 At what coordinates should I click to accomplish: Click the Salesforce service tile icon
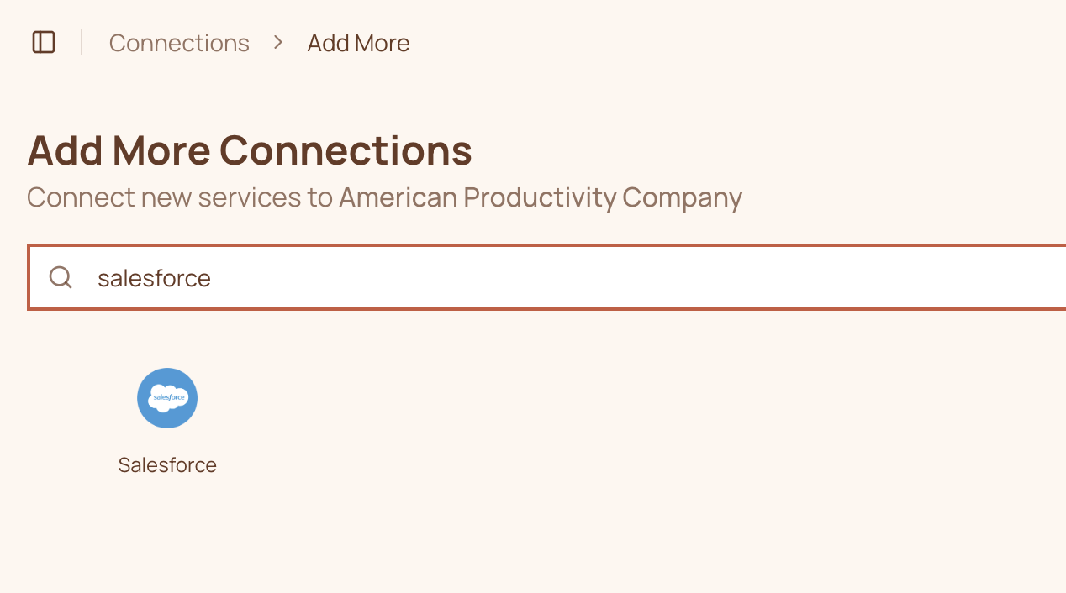167,397
